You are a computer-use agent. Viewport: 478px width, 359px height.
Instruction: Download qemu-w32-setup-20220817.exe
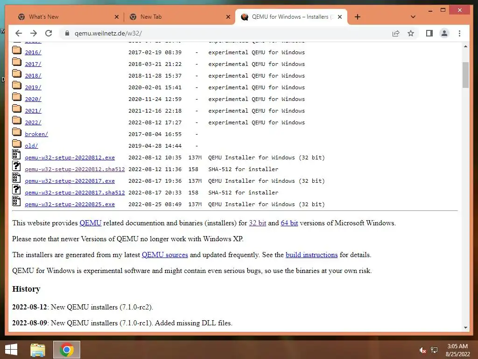[70, 181]
